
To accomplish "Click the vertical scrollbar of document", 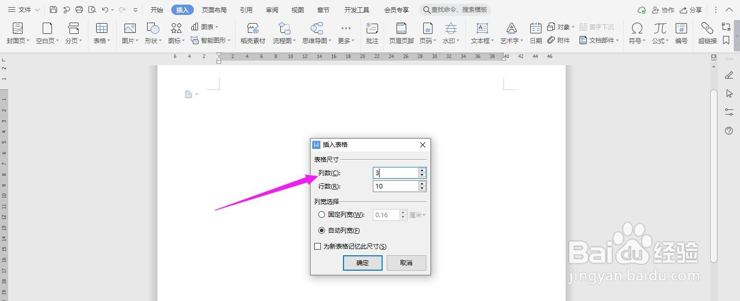I will pos(714,175).
